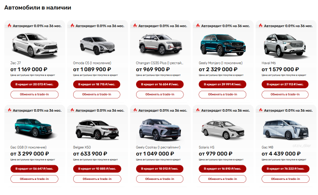Select the credit offer for the Geely Monjaro

point(222,84)
